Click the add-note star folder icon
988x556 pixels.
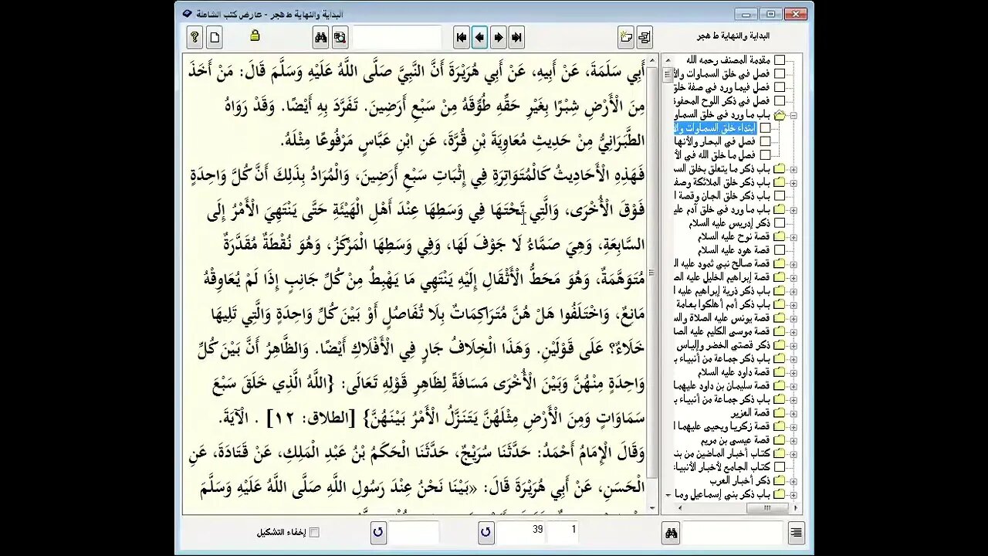[626, 37]
